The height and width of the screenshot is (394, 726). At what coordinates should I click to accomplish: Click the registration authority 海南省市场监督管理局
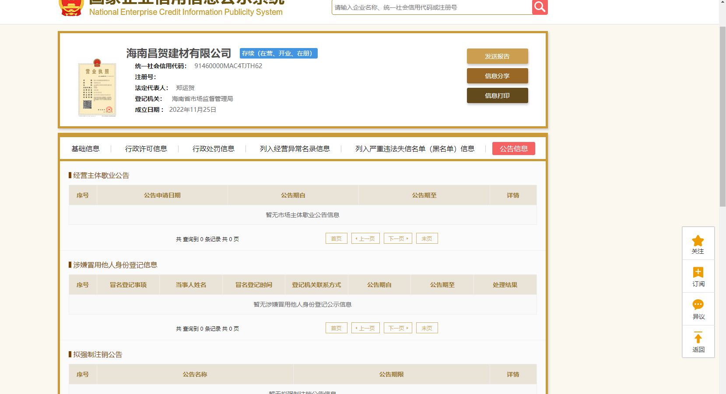click(202, 99)
